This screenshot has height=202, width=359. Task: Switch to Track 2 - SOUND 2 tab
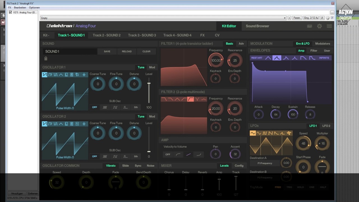[x=107, y=35]
